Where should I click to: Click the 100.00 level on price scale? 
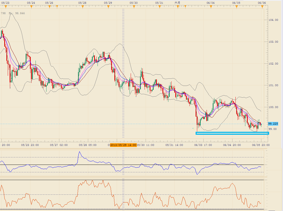[273, 107]
